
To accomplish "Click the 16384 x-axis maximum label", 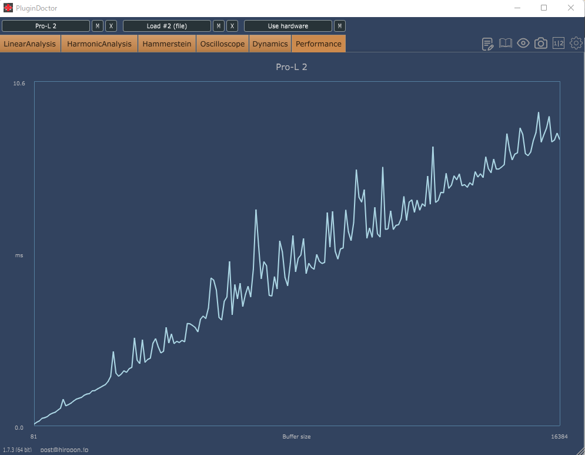I will 559,436.
